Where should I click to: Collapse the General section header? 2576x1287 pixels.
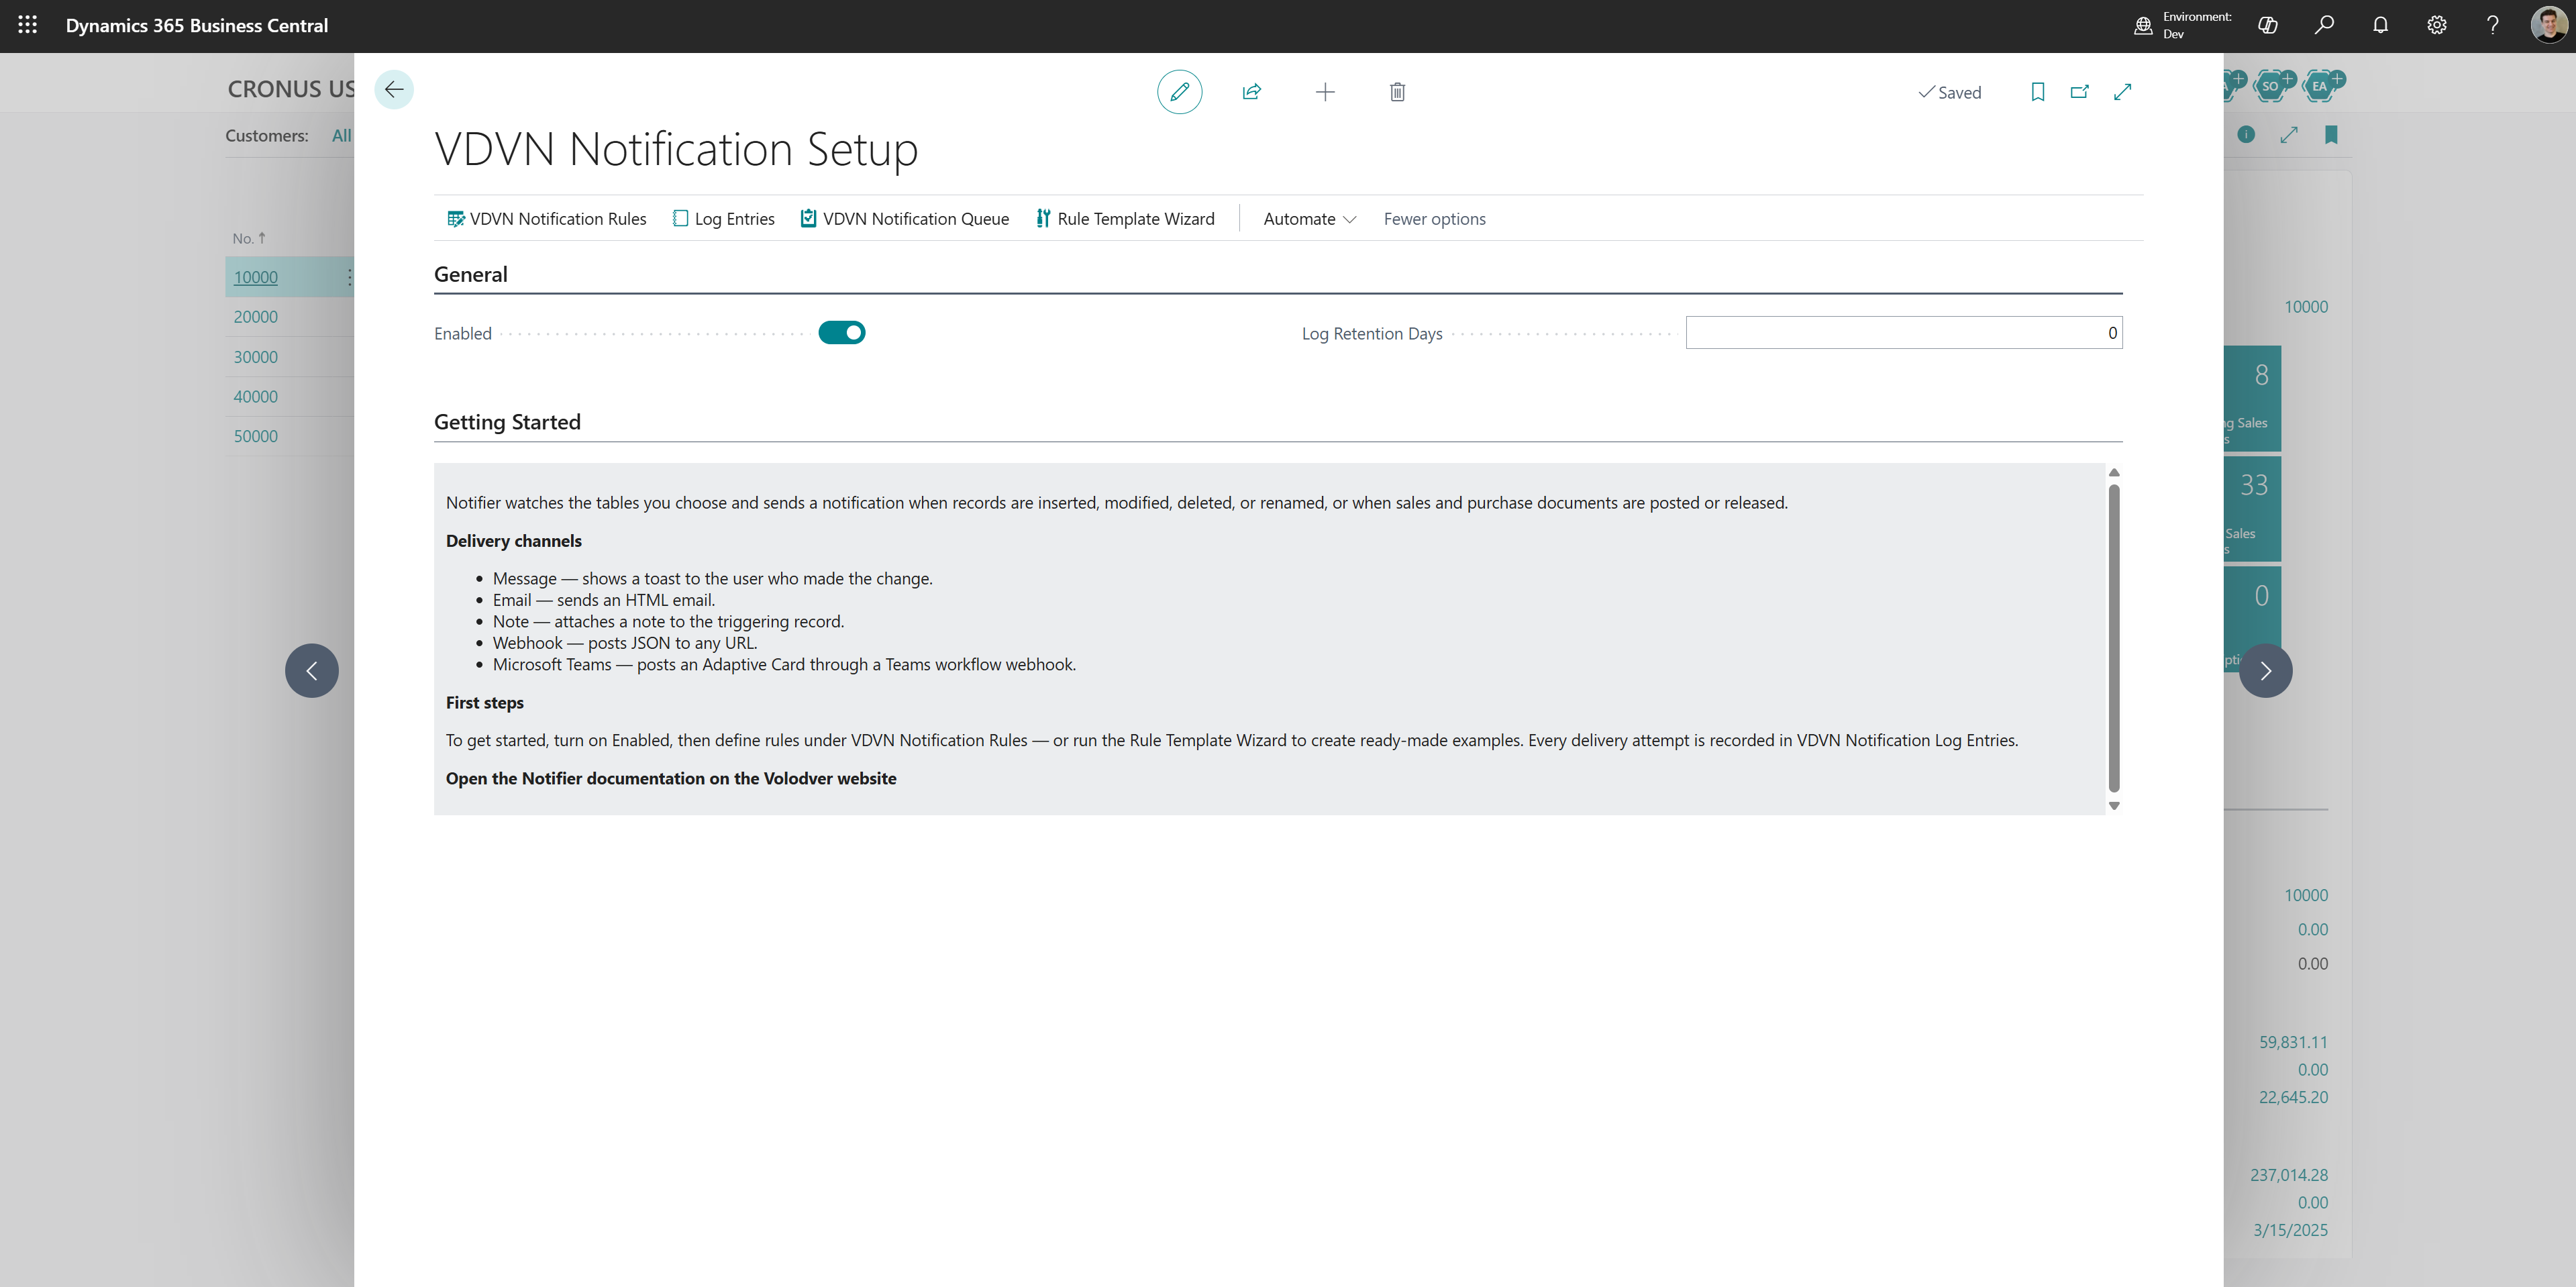tap(470, 274)
